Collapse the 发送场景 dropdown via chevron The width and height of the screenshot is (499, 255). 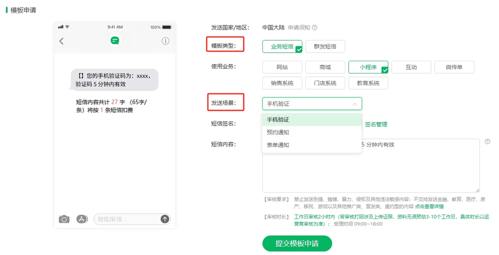355,104
